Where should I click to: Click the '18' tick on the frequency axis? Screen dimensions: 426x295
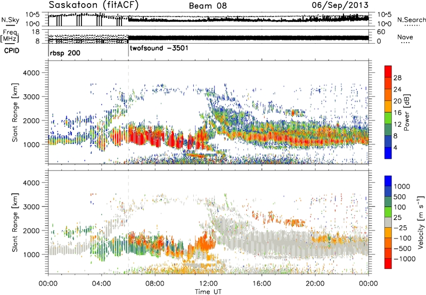coord(36,32)
